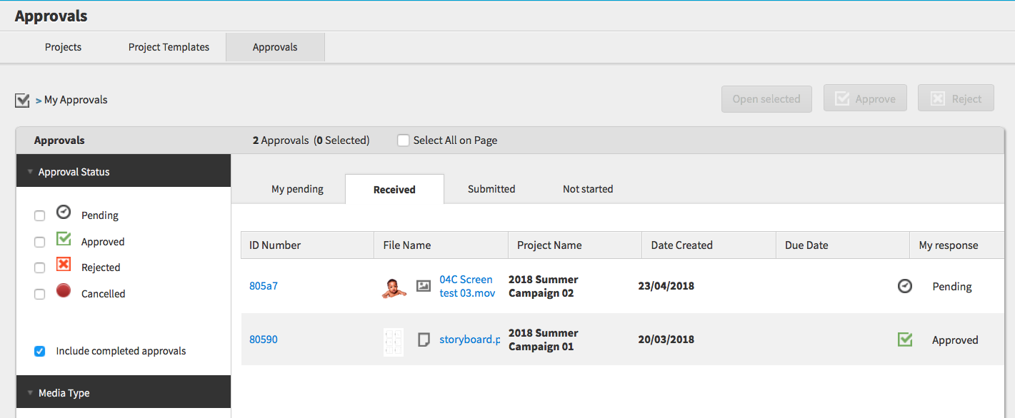Open the Project Templates tab
This screenshot has height=418, width=1015.
(x=169, y=47)
